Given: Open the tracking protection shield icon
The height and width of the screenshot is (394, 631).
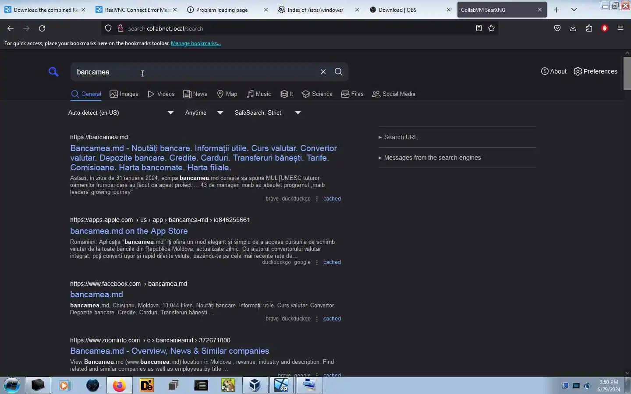Looking at the screenshot, I should click(x=108, y=28).
